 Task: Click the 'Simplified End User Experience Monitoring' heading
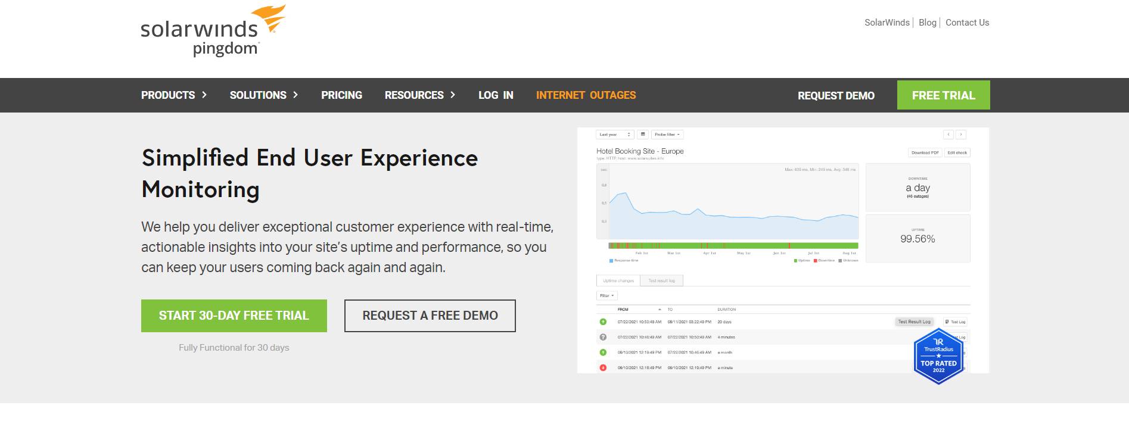coord(310,174)
